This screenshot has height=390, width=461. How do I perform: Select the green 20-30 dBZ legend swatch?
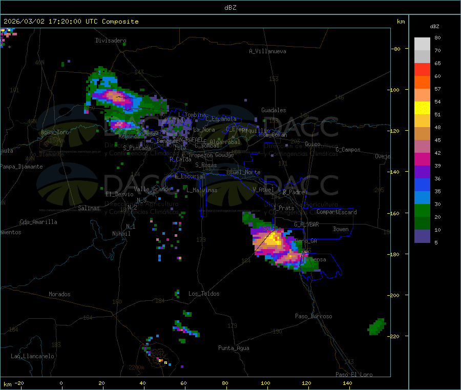click(x=422, y=210)
